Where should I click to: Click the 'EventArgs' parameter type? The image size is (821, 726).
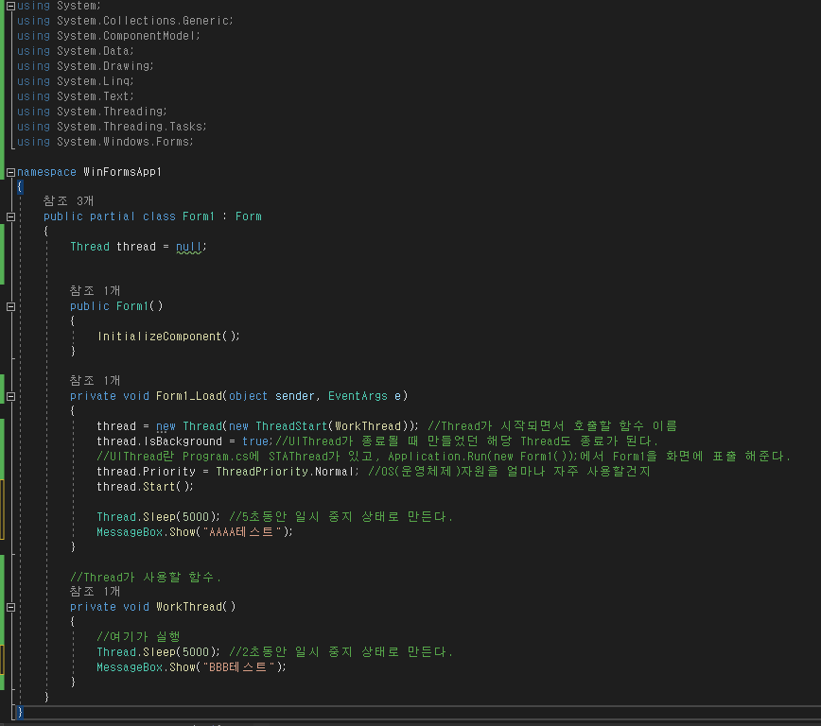358,396
